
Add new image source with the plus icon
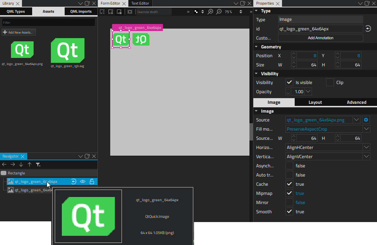click(x=366, y=120)
